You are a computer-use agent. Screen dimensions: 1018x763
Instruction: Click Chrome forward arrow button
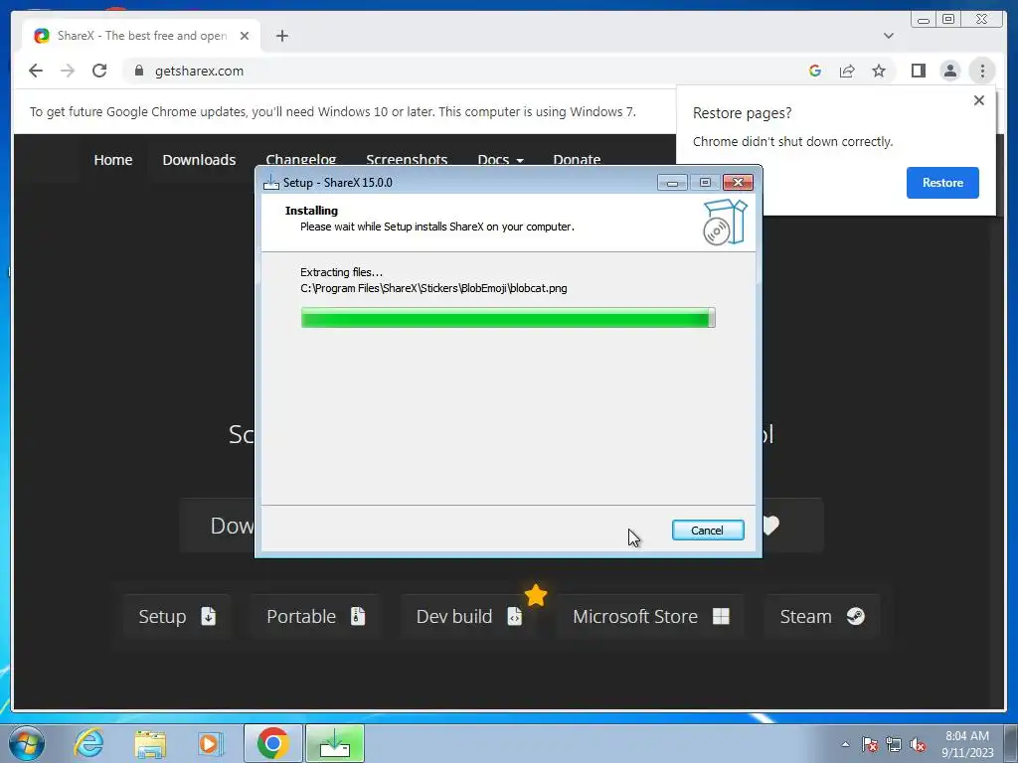coord(68,71)
